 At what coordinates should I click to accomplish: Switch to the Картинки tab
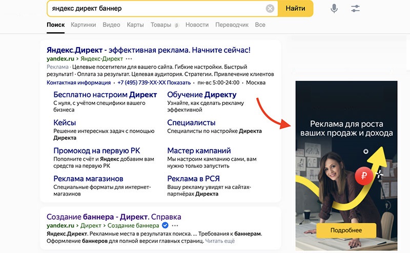pos(83,25)
